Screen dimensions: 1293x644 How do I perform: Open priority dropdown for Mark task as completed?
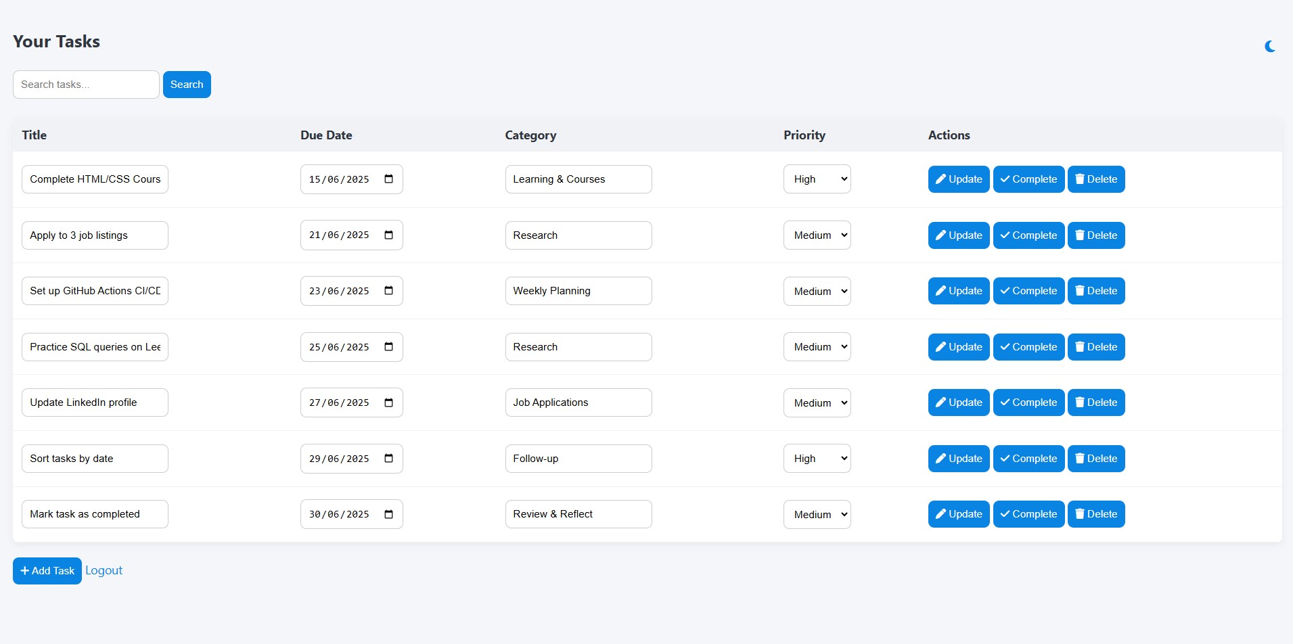[817, 514]
